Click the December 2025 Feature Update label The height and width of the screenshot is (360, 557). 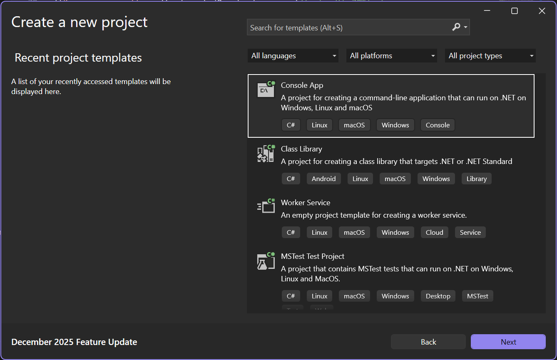pos(74,342)
